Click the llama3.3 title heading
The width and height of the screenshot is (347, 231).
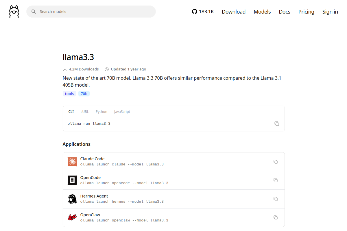point(78,57)
